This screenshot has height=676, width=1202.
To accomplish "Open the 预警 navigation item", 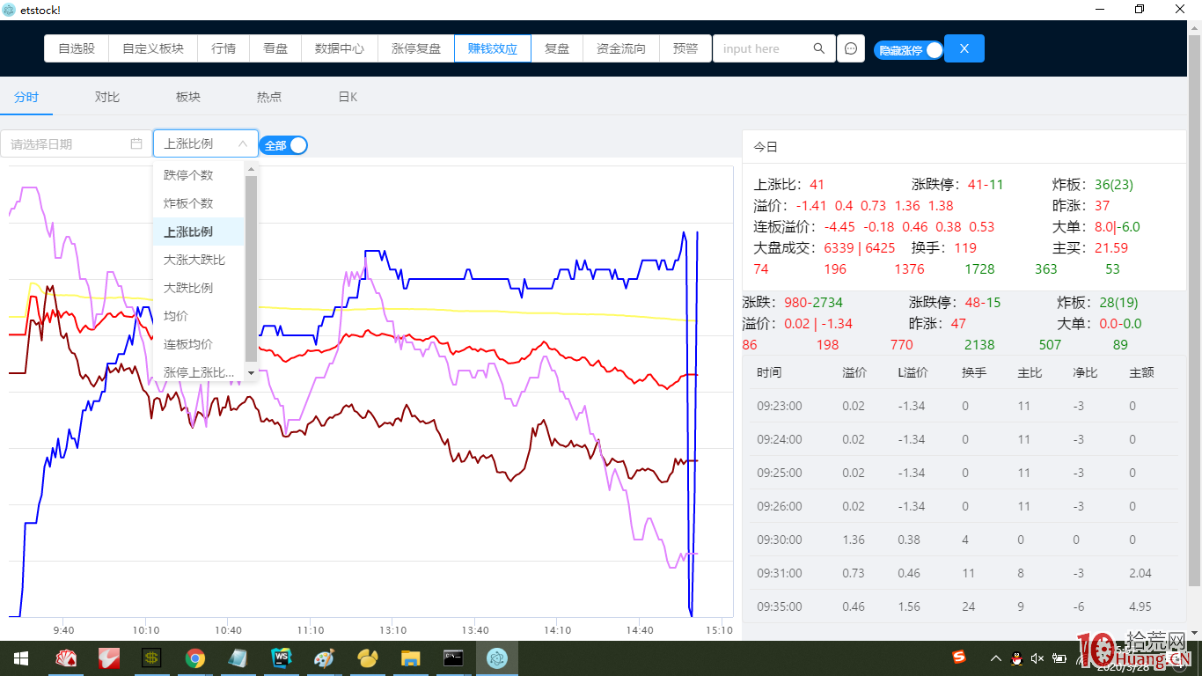I will 685,48.
